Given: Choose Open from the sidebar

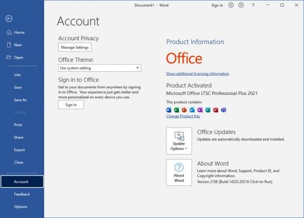Looking at the screenshot, I should (x=19, y=57).
